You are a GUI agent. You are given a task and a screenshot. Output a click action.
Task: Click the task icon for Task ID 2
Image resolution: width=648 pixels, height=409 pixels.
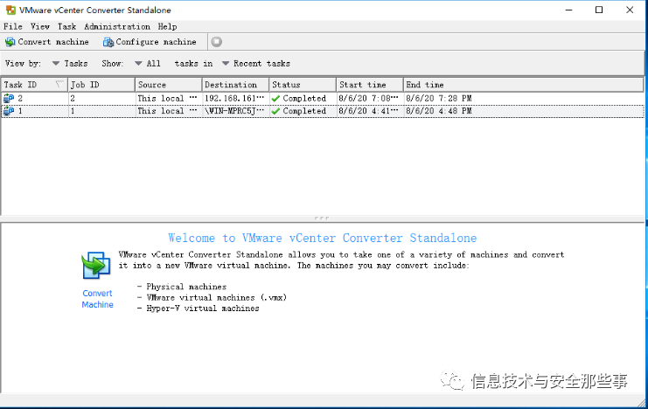point(9,99)
